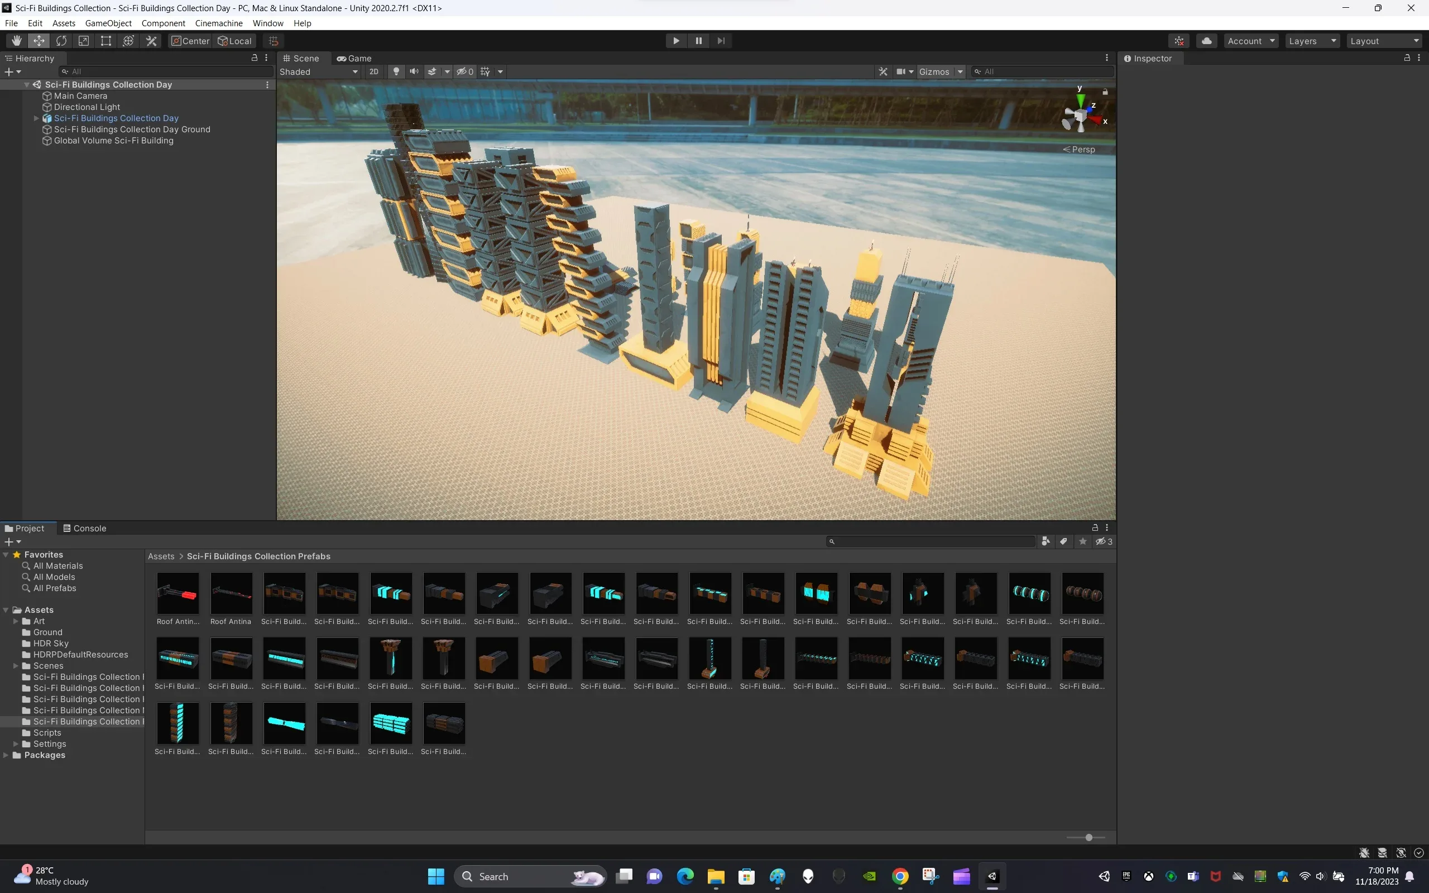Select the Scale tool
This screenshot has width=1429, height=893.
(x=84, y=41)
